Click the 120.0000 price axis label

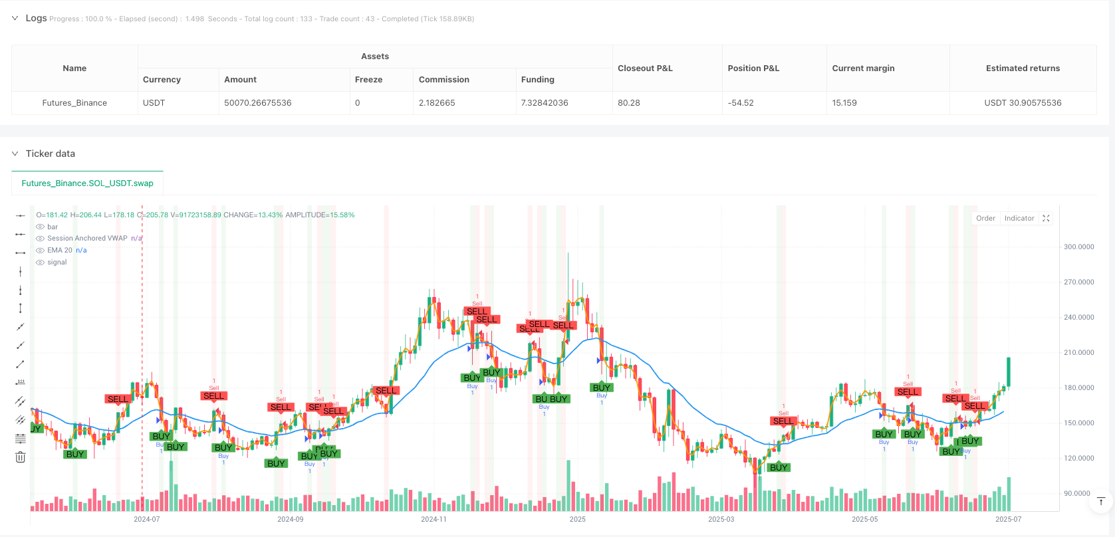click(x=1078, y=458)
